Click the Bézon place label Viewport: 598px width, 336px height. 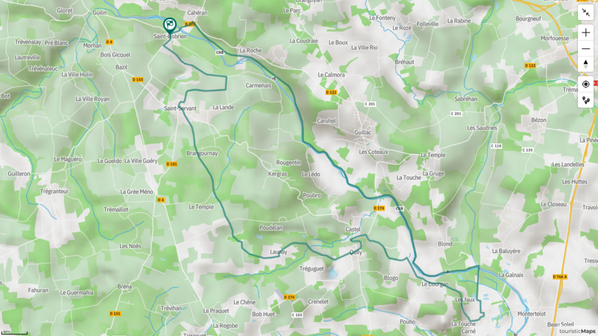point(538,120)
